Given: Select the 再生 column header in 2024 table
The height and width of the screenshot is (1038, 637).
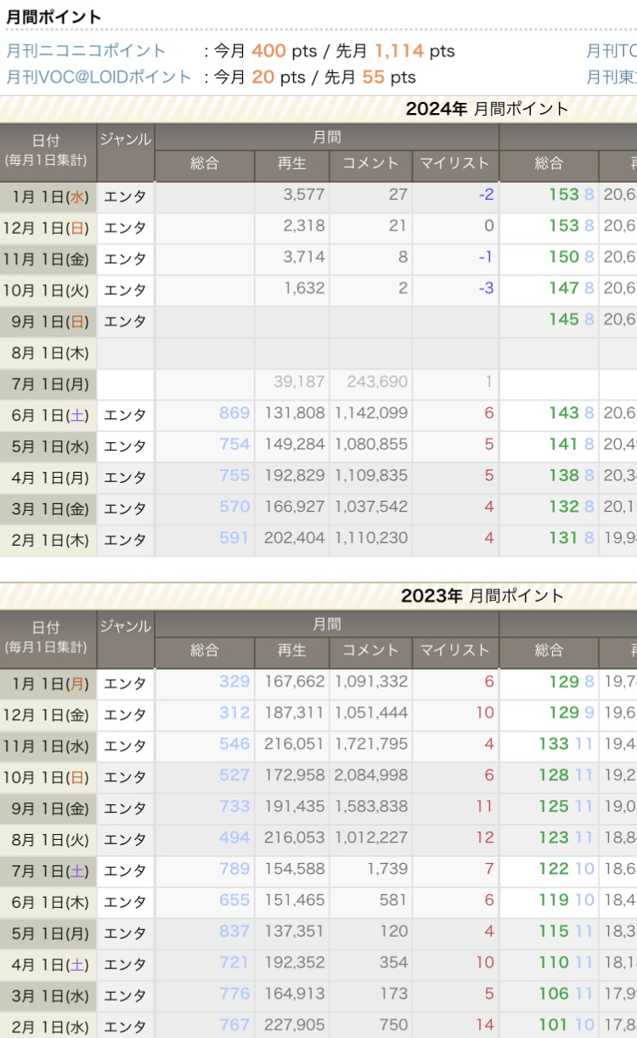Looking at the screenshot, I should coord(291,164).
